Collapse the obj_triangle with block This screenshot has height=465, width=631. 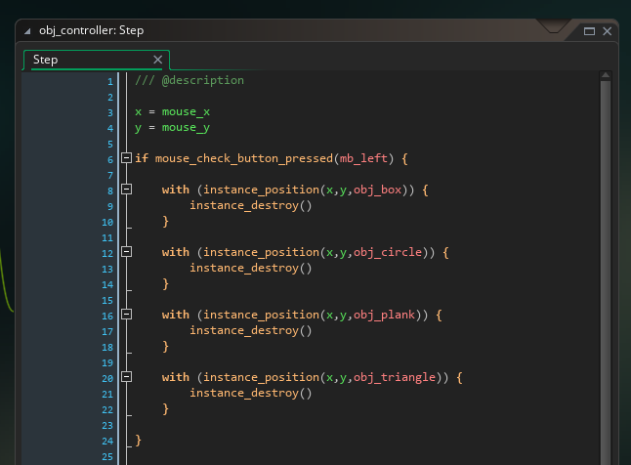(126, 376)
